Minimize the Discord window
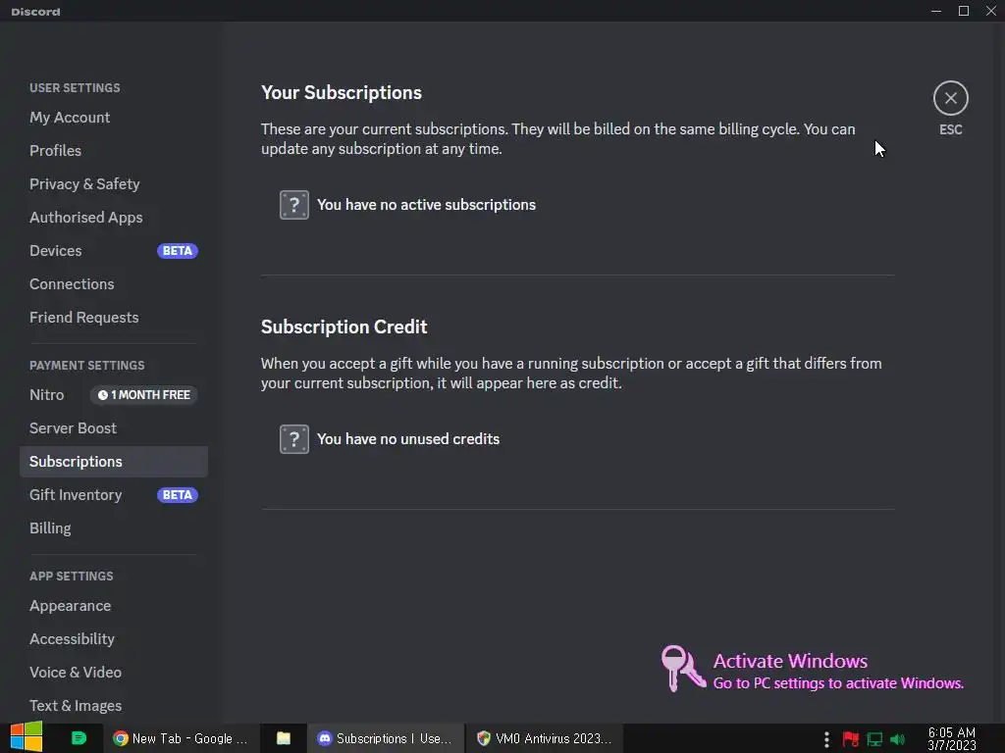The height and width of the screenshot is (753, 1005). point(936,11)
